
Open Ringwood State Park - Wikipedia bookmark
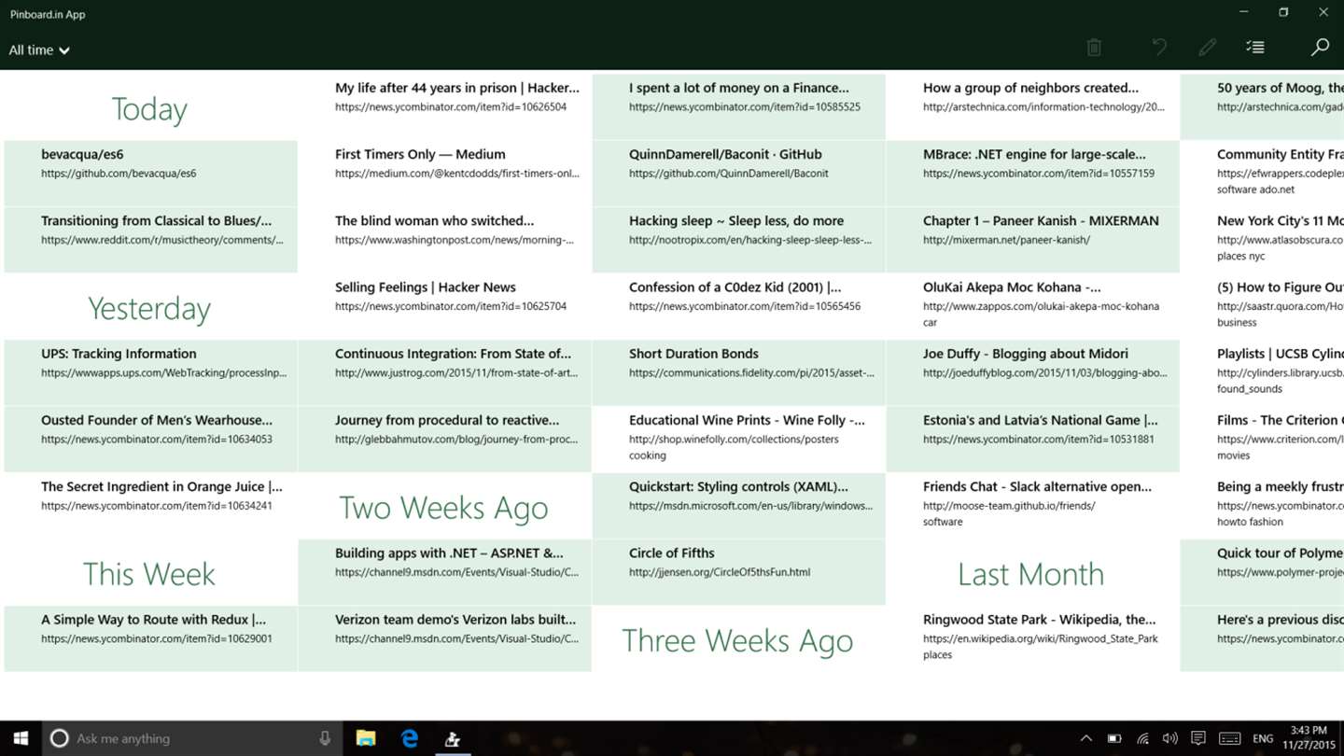1033,638
